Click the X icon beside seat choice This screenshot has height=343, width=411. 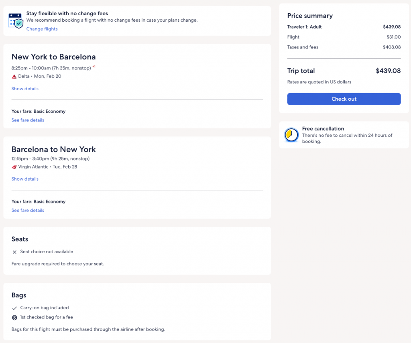[14, 252]
